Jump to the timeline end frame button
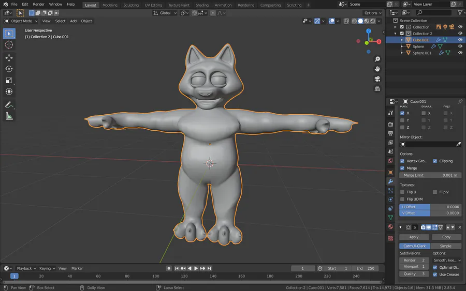The image size is (466, 291). [x=209, y=268]
